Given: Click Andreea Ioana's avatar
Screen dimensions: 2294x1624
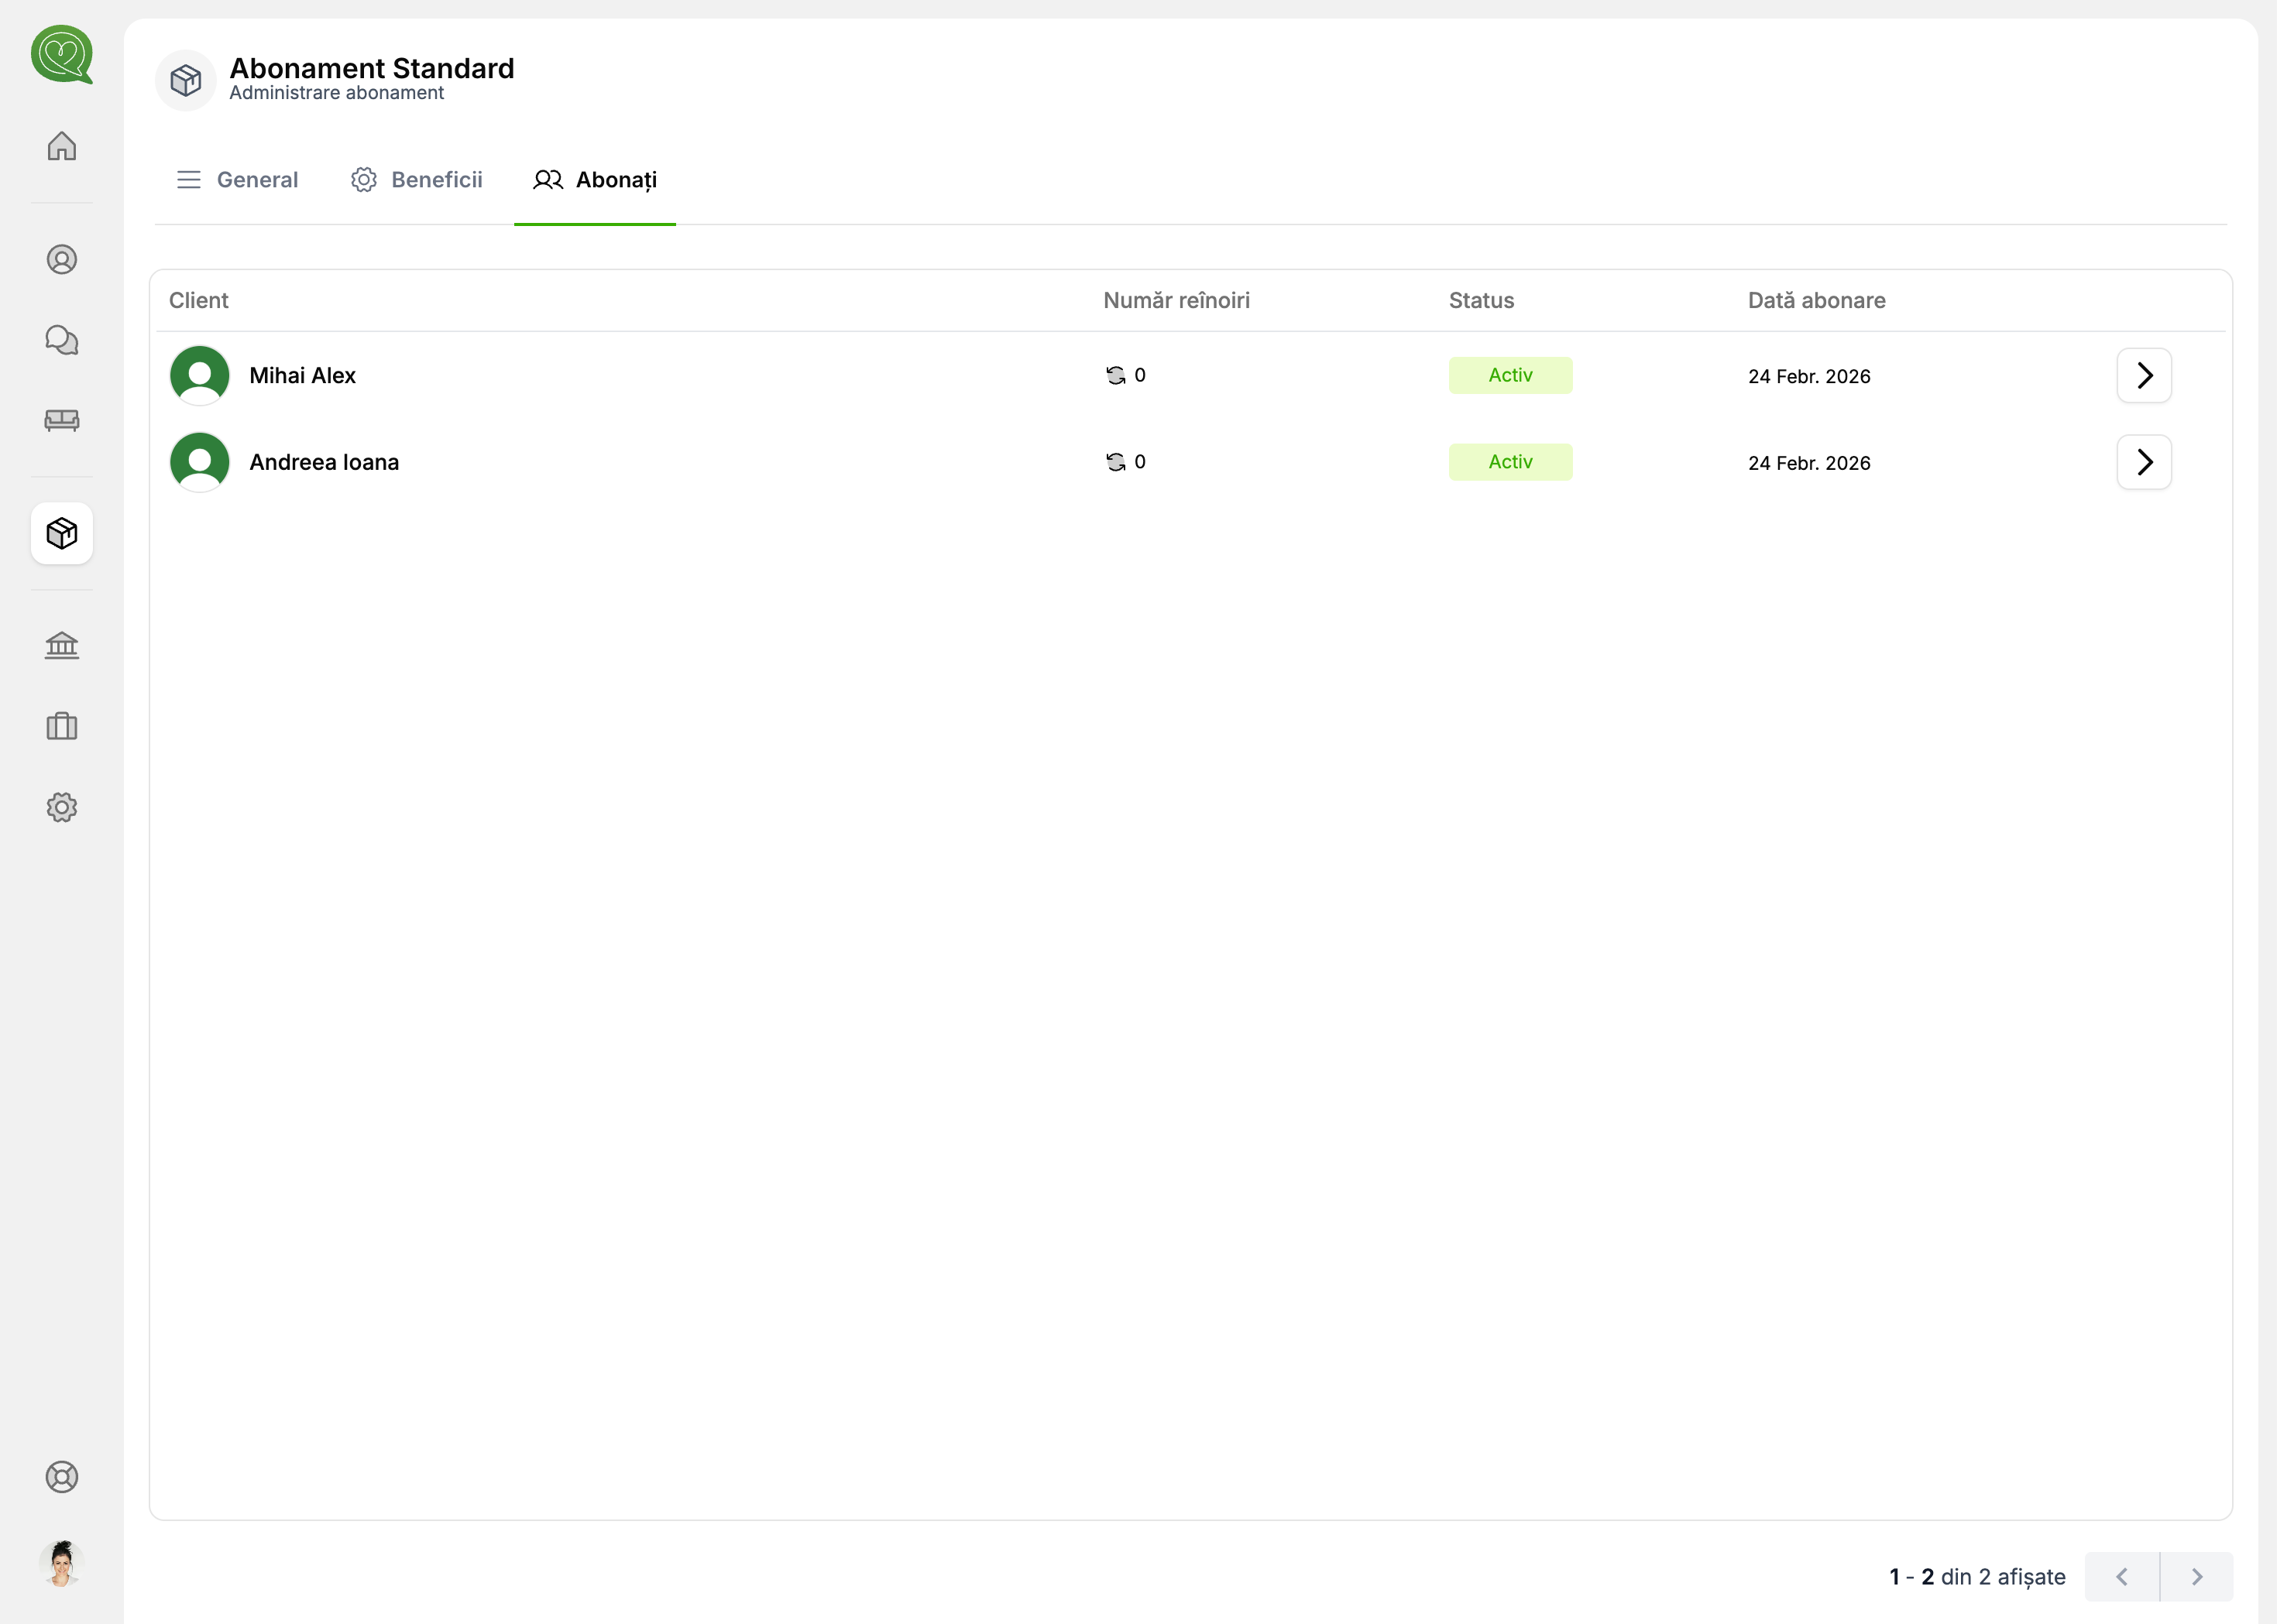Looking at the screenshot, I should [x=200, y=462].
